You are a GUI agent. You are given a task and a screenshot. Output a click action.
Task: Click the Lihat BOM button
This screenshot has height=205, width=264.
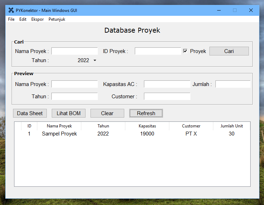click(69, 113)
